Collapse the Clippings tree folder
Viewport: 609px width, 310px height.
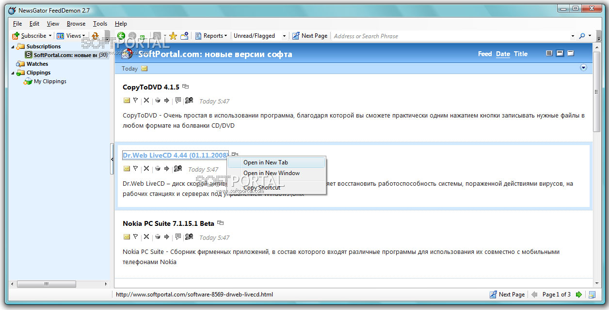tap(13, 73)
